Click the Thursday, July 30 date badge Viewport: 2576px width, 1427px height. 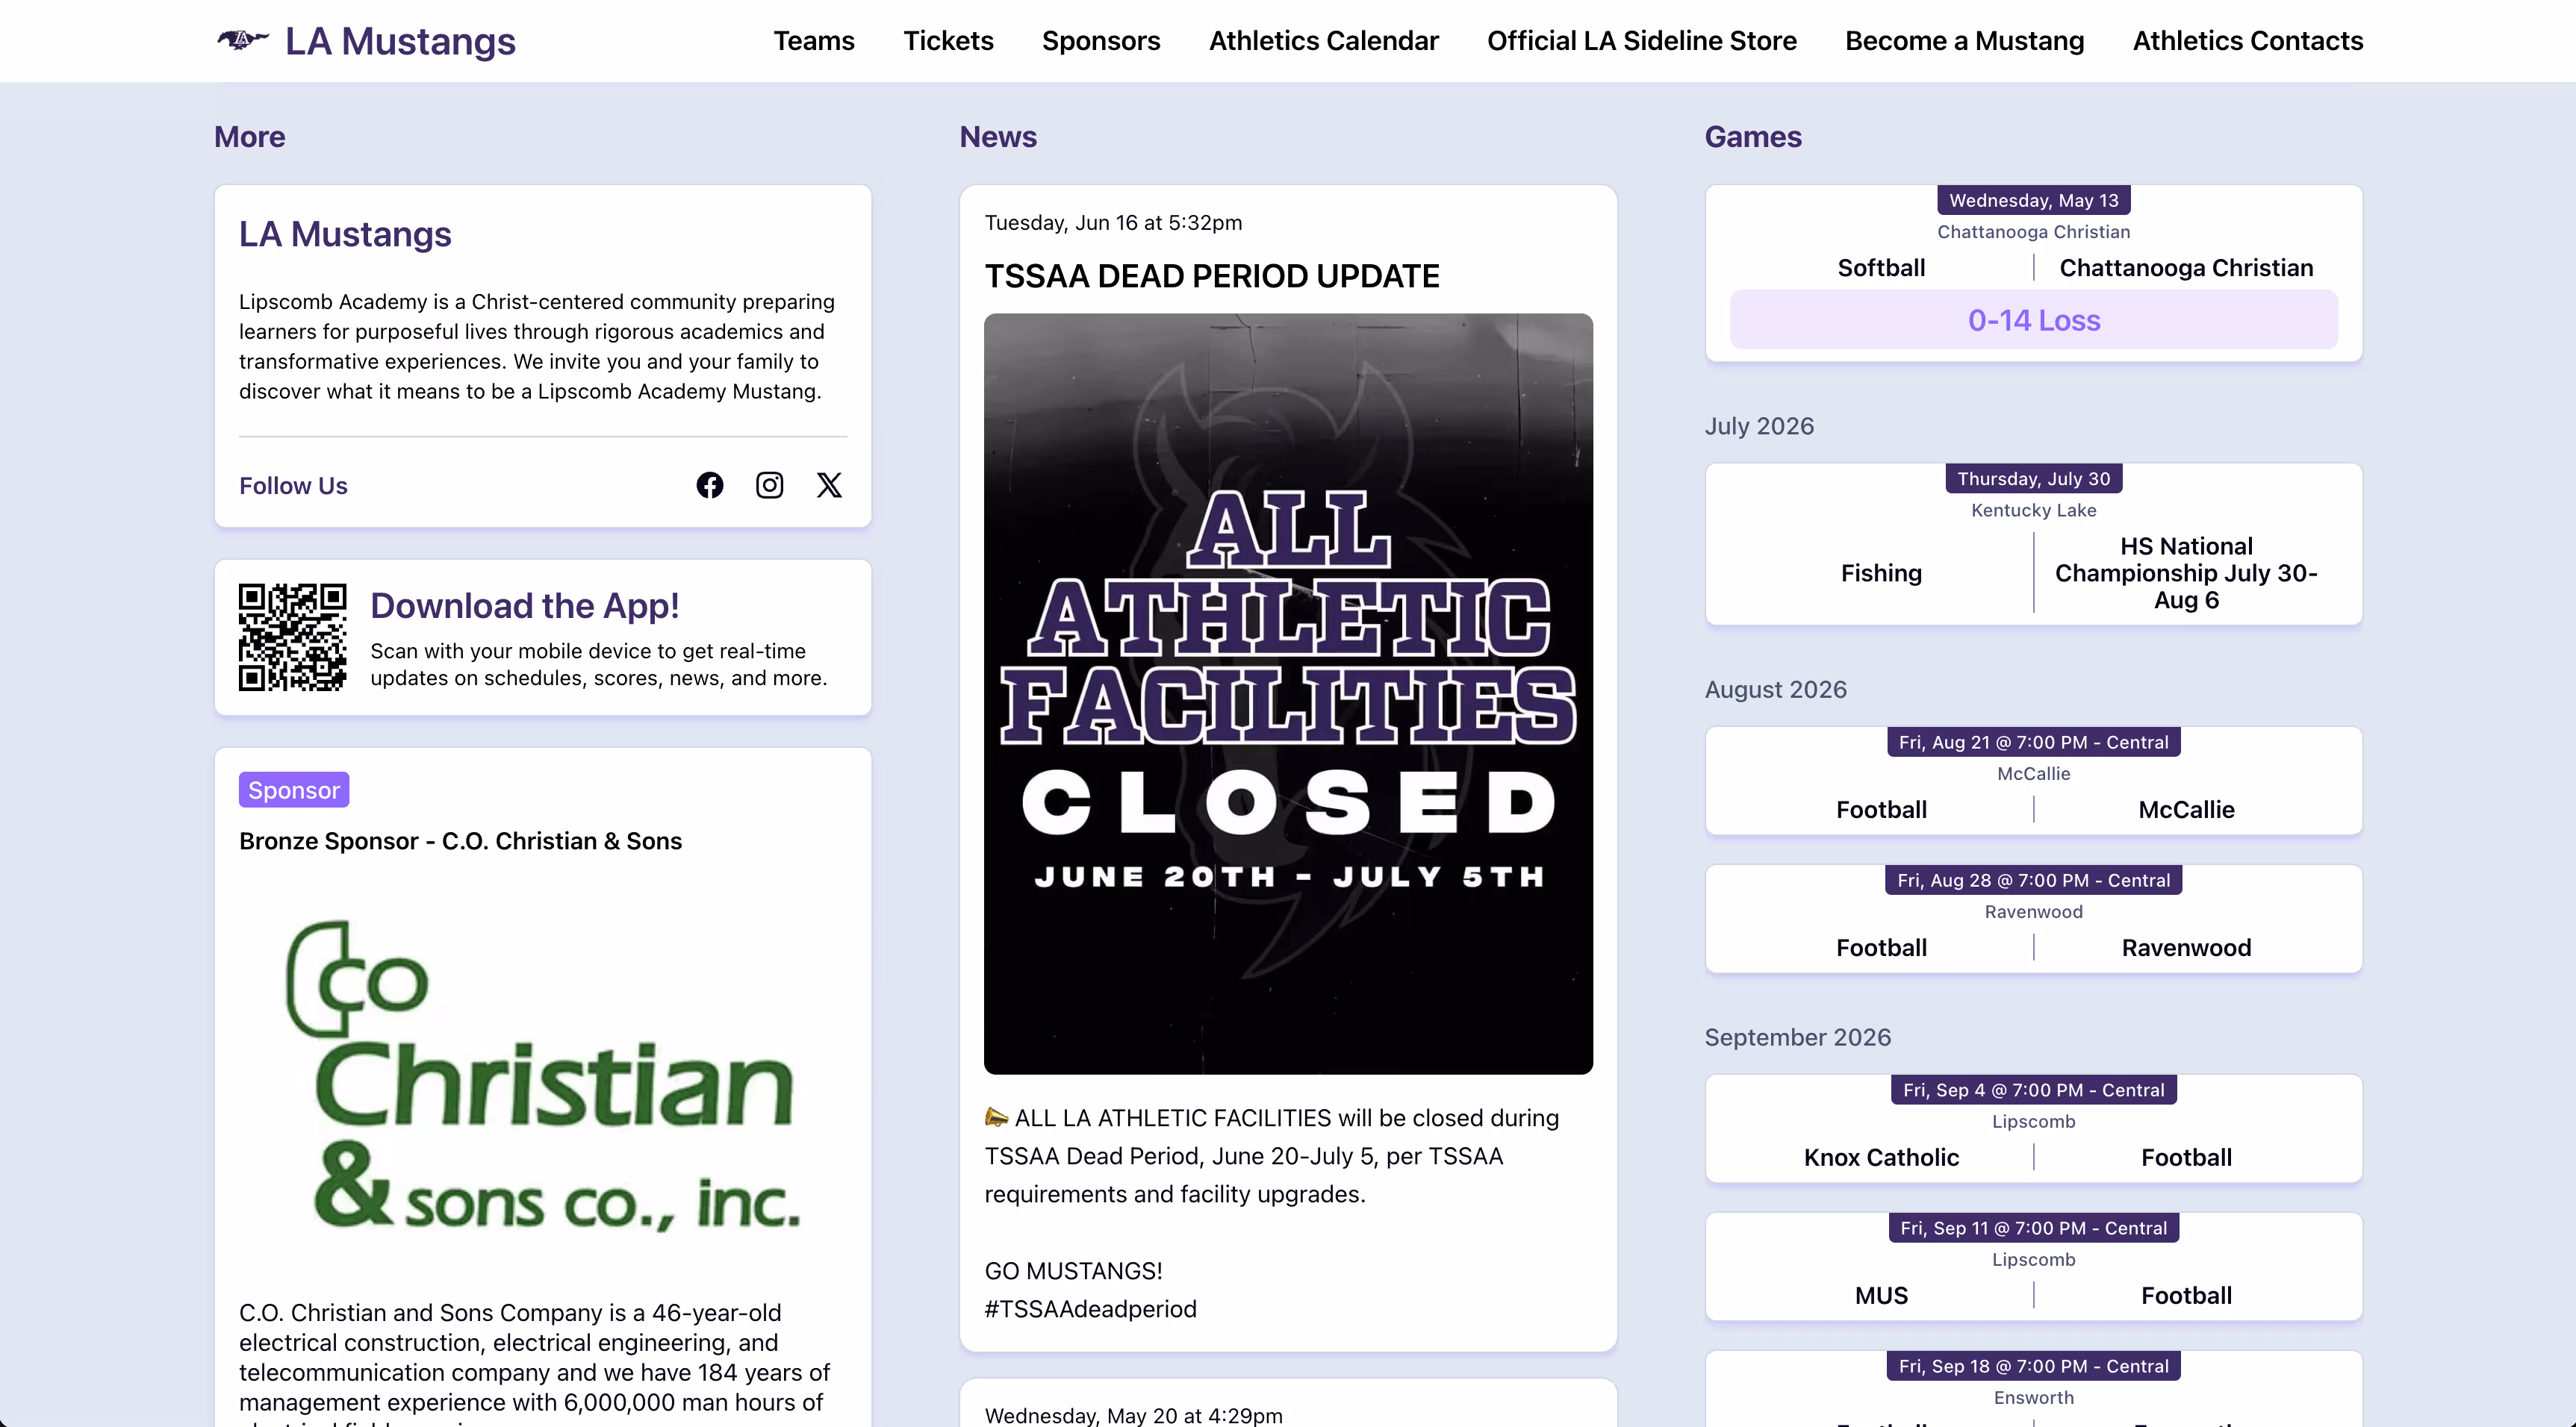pos(2033,478)
